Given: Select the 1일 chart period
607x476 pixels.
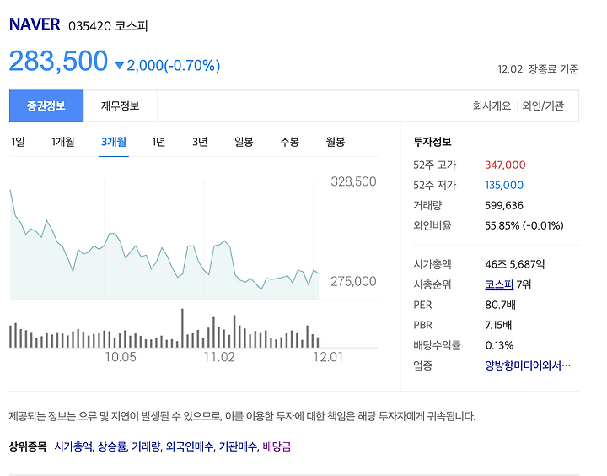Looking at the screenshot, I should point(19,142).
